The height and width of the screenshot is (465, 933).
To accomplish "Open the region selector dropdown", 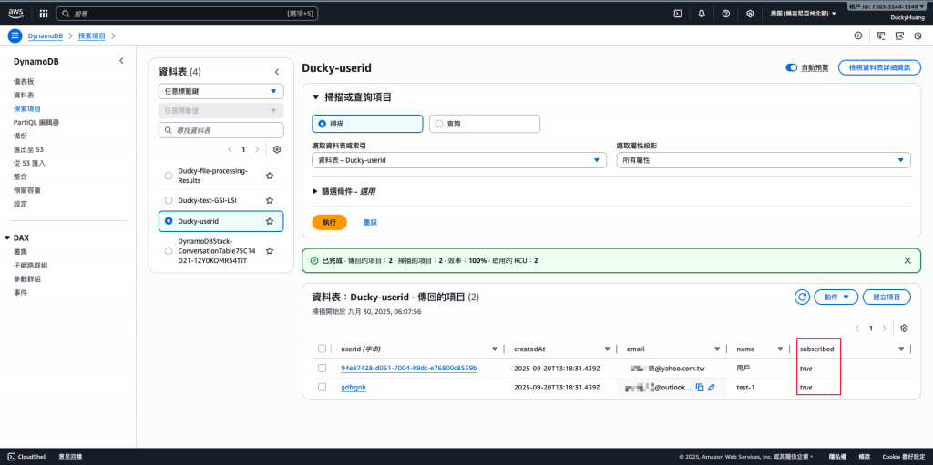I will (x=804, y=14).
